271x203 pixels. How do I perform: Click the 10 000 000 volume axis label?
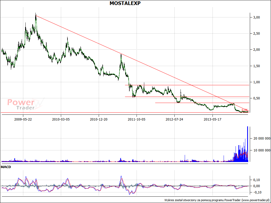[x=261, y=150]
